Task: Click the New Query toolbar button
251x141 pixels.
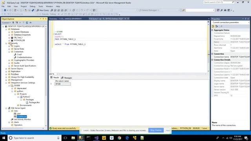Action: point(43,10)
